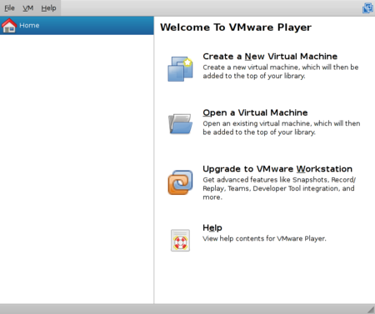Click the resize grip in the bottom-right corner
Image resolution: width=375 pixels, height=314 pixels.
click(x=371, y=310)
